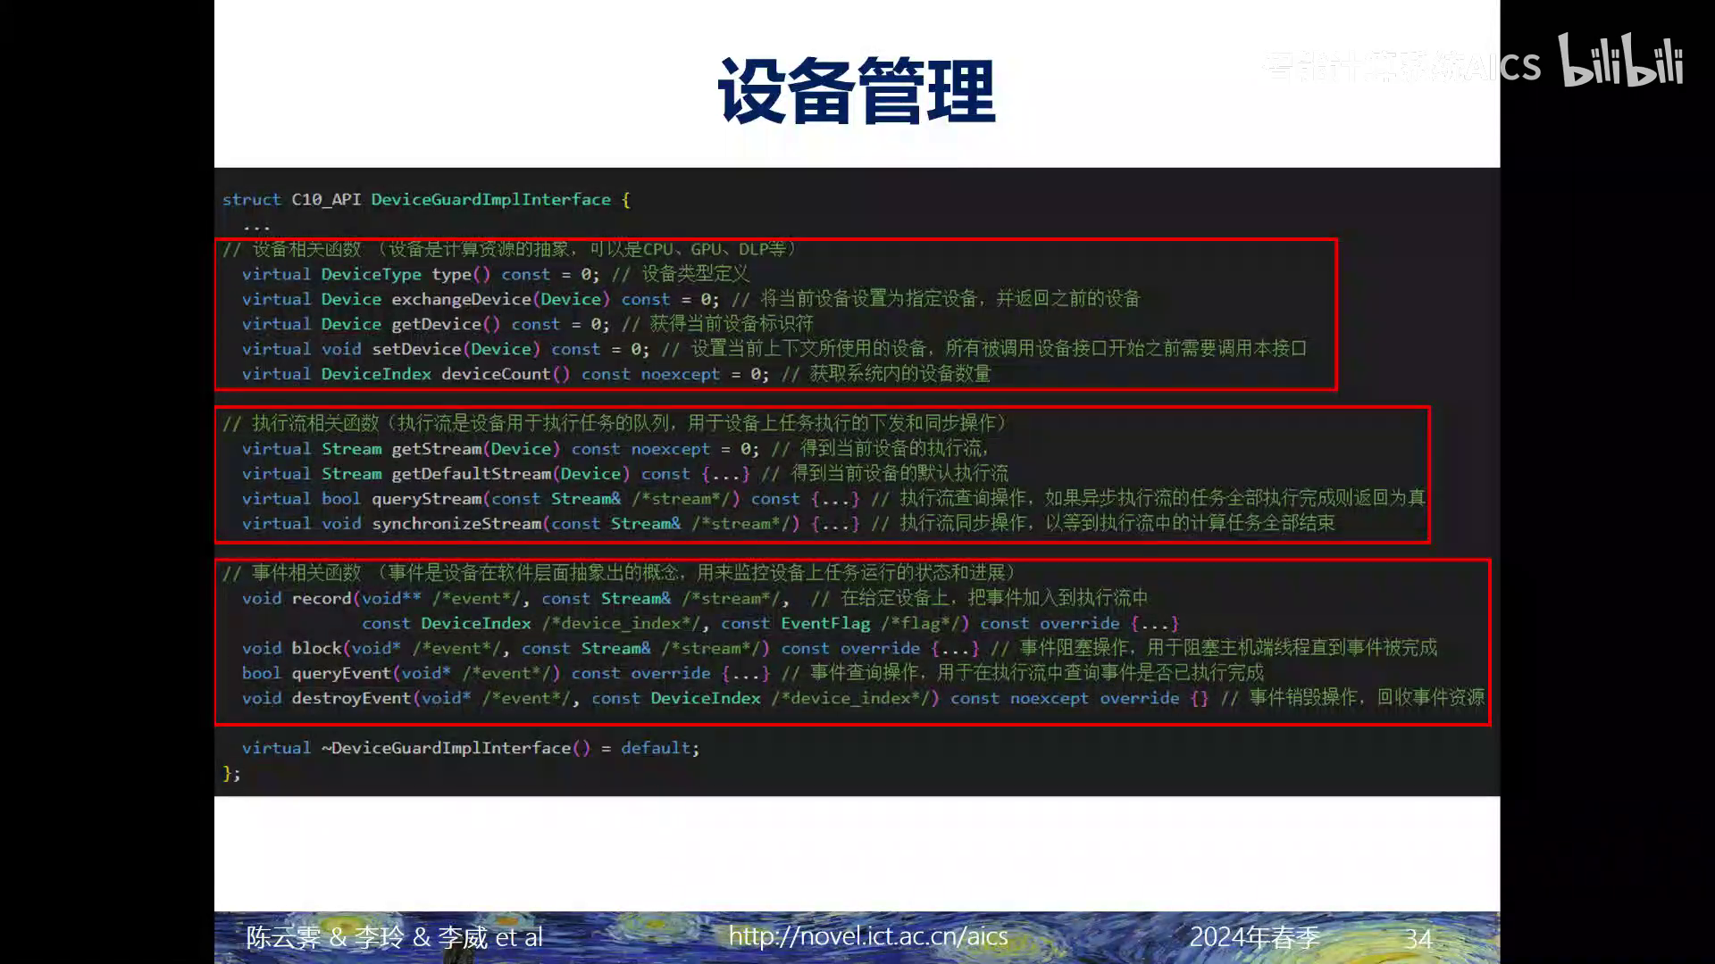Expand the {...} after queryStream
The image size is (1715, 964).
coord(834,499)
